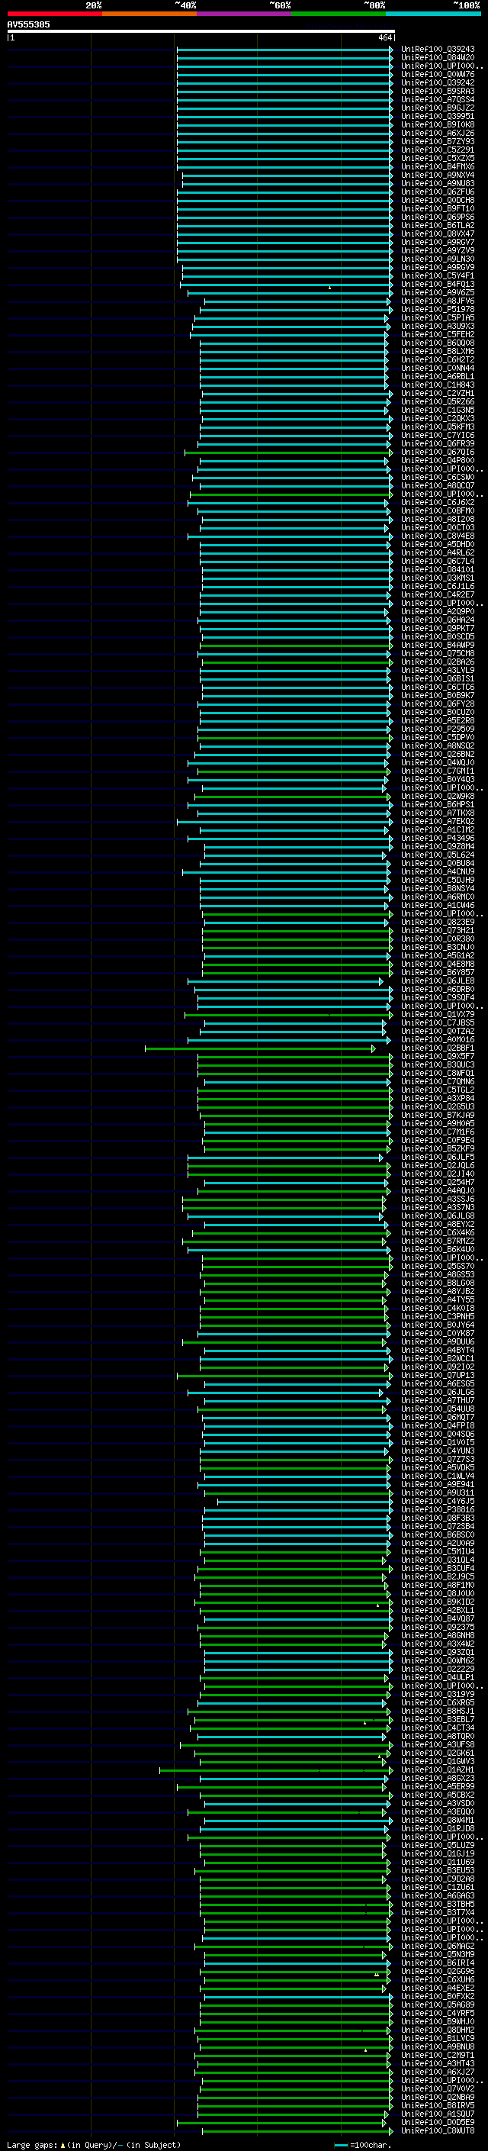Select the UniRef100_B7ZY93 label

[438, 141]
